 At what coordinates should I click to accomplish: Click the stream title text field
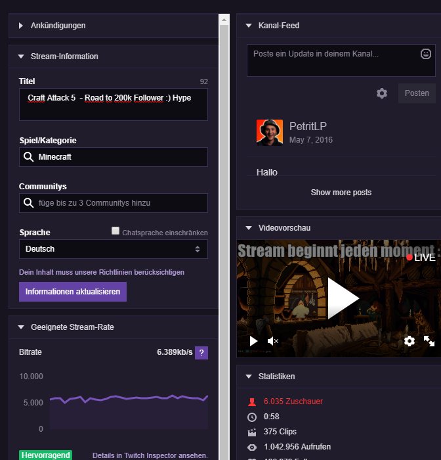[114, 104]
